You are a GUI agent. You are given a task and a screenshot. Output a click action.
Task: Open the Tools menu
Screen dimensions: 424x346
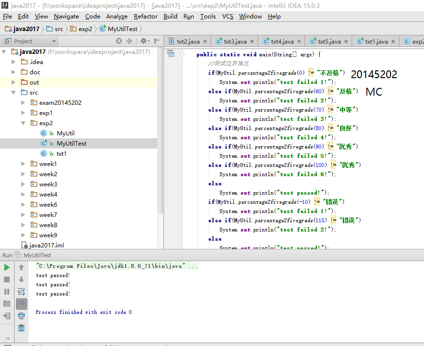tap(208, 16)
